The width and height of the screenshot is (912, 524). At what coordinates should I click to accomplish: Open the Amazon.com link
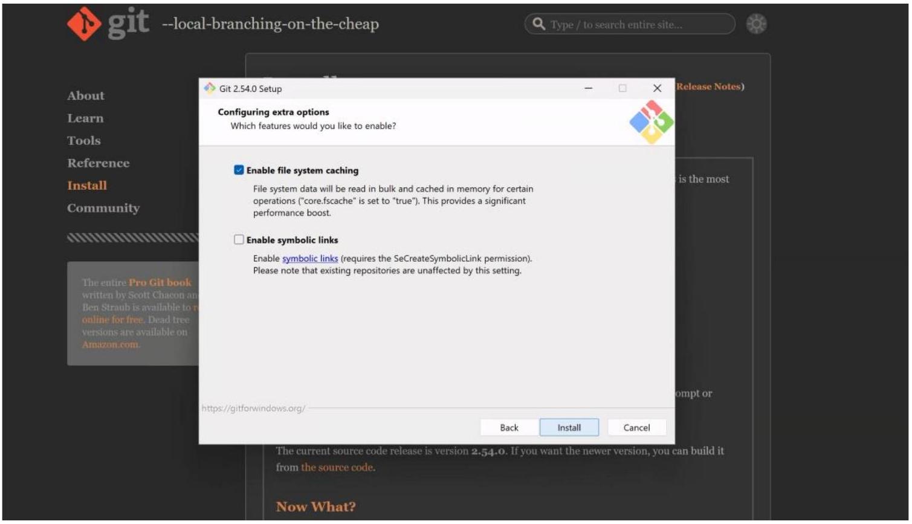point(111,344)
